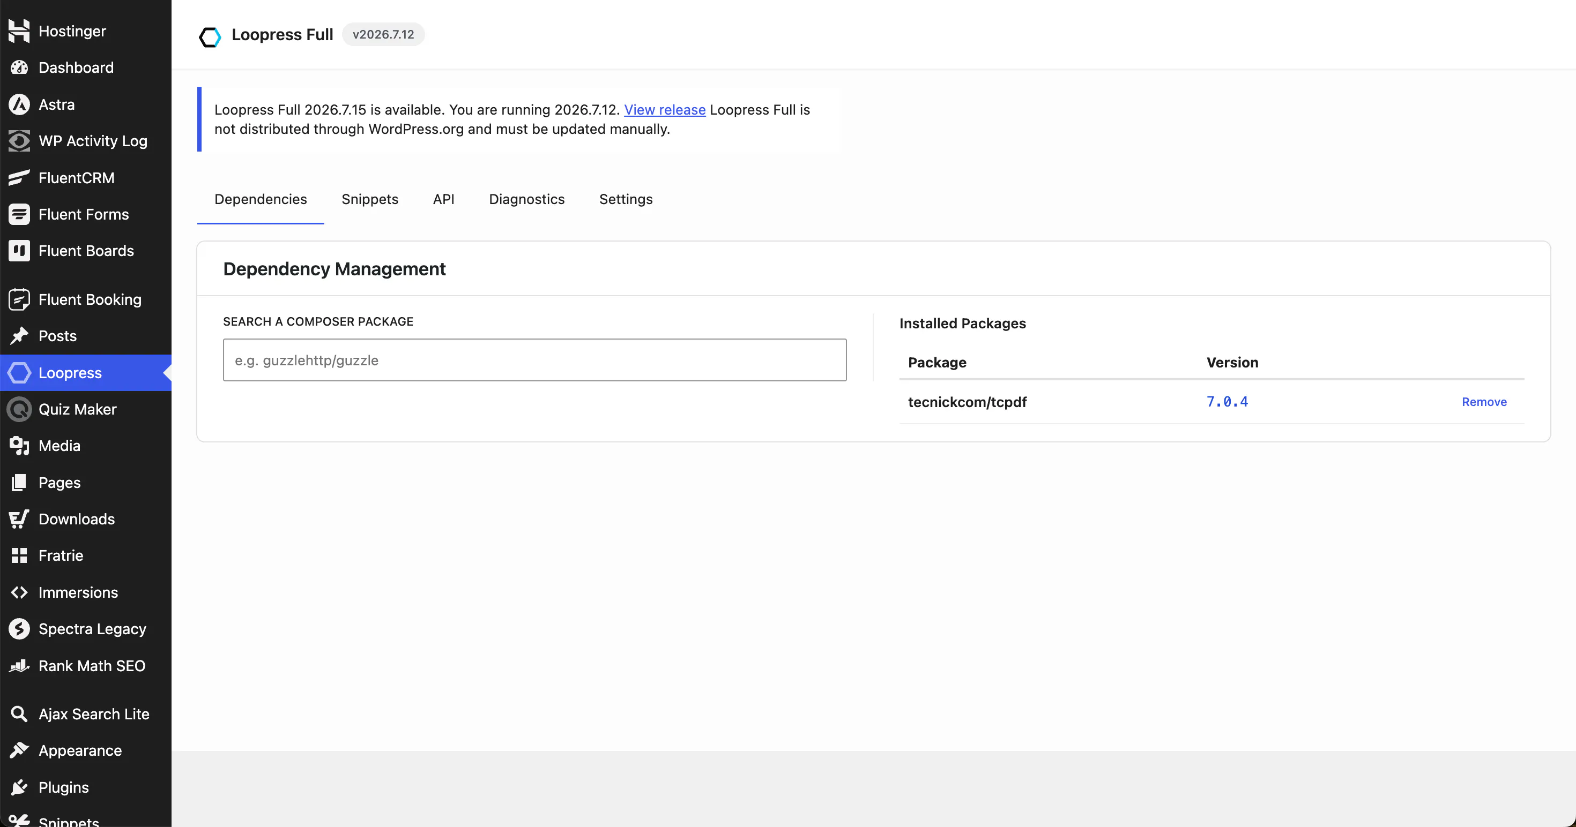Open the Diagnostics tab
The width and height of the screenshot is (1576, 827).
pos(527,199)
